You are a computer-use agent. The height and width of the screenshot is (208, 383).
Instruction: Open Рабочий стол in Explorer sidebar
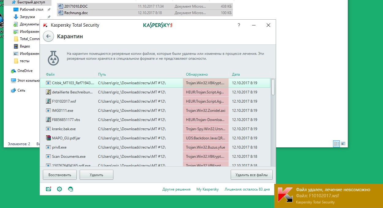click(32, 9)
